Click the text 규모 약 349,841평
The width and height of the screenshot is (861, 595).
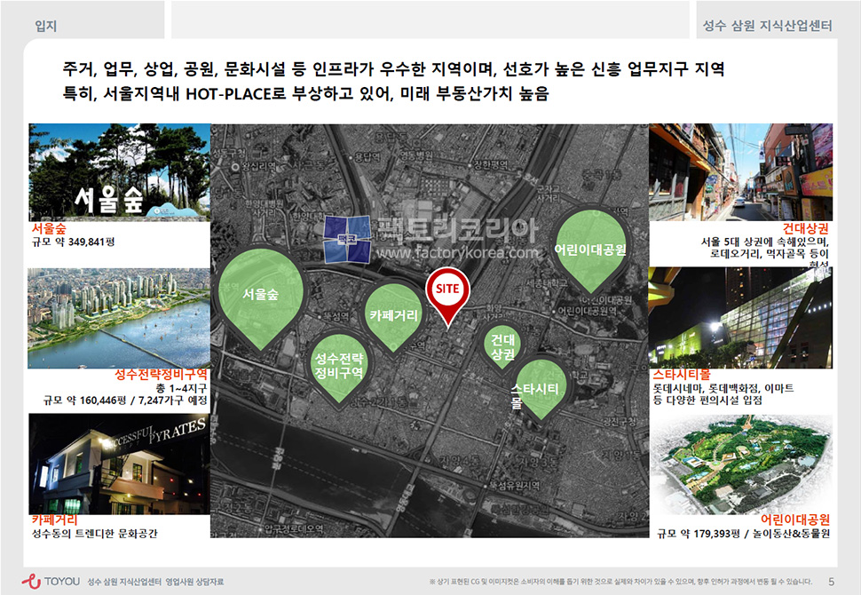(x=73, y=242)
